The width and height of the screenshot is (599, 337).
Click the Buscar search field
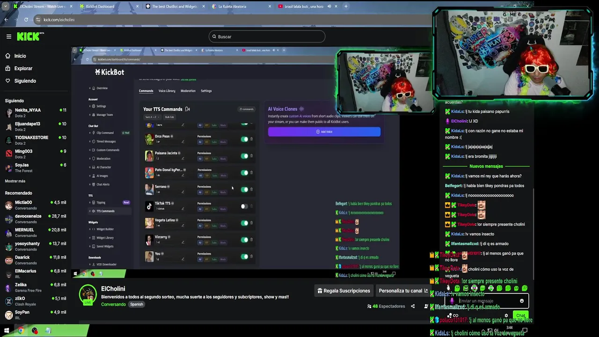point(267,37)
